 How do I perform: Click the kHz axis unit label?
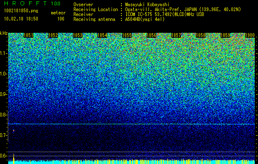(4, 33)
